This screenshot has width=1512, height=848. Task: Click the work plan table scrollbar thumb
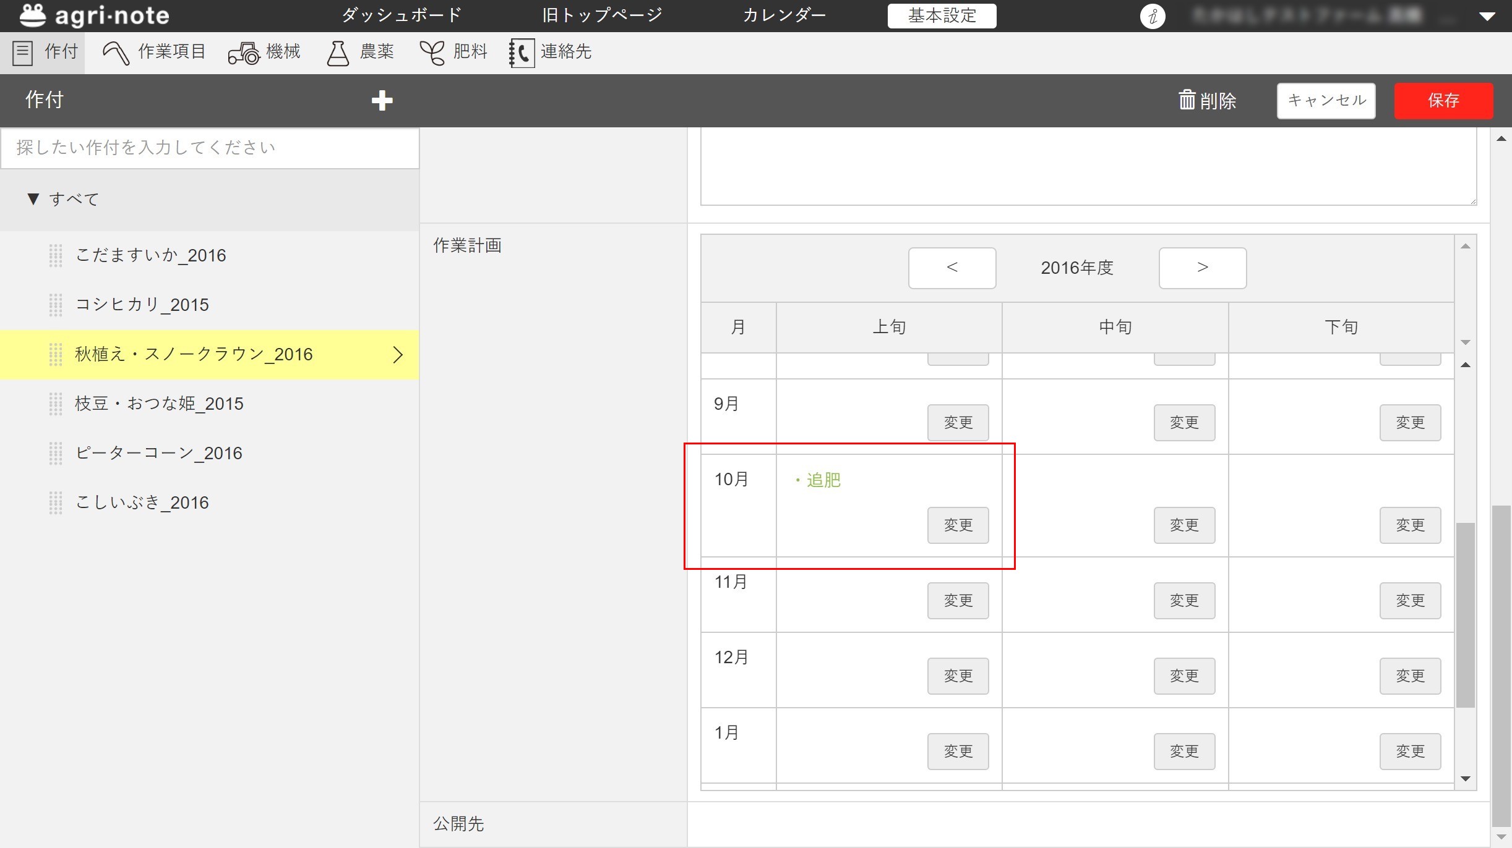coord(1465,615)
